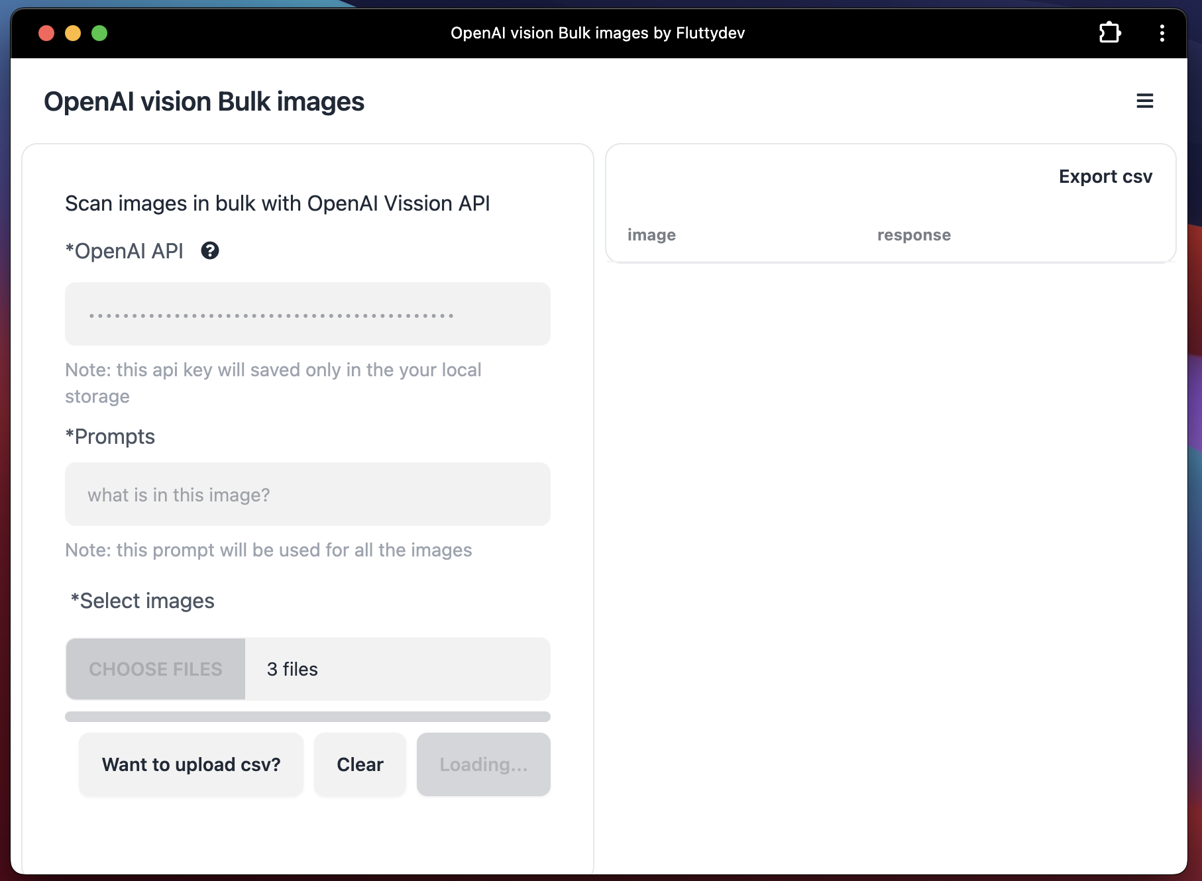Click Want to upload csv? button
1202x881 pixels.
pos(191,764)
